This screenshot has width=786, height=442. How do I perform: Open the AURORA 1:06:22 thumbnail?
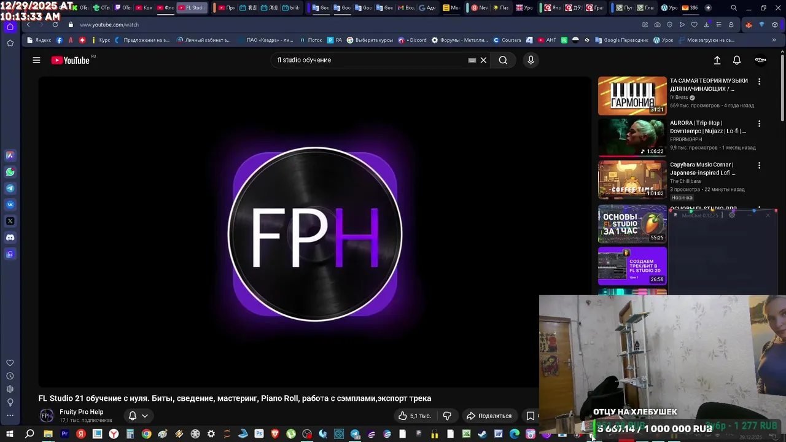pos(632,138)
